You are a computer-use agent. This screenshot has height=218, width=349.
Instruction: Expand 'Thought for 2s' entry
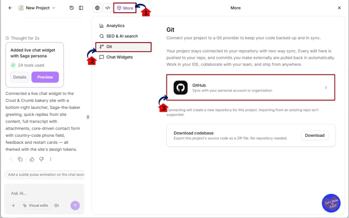click(22, 38)
